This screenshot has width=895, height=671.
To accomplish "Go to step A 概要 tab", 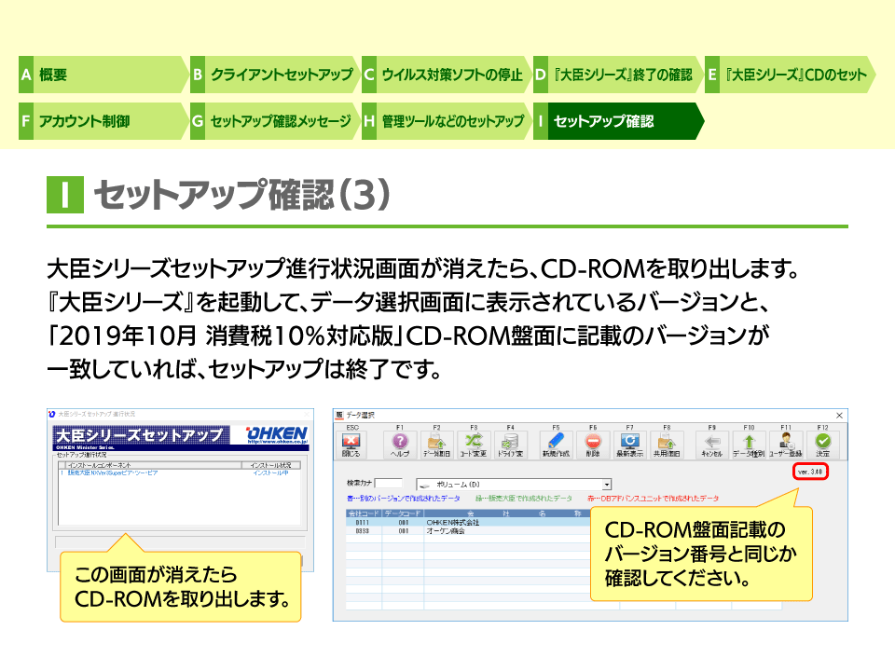I will click(x=103, y=75).
